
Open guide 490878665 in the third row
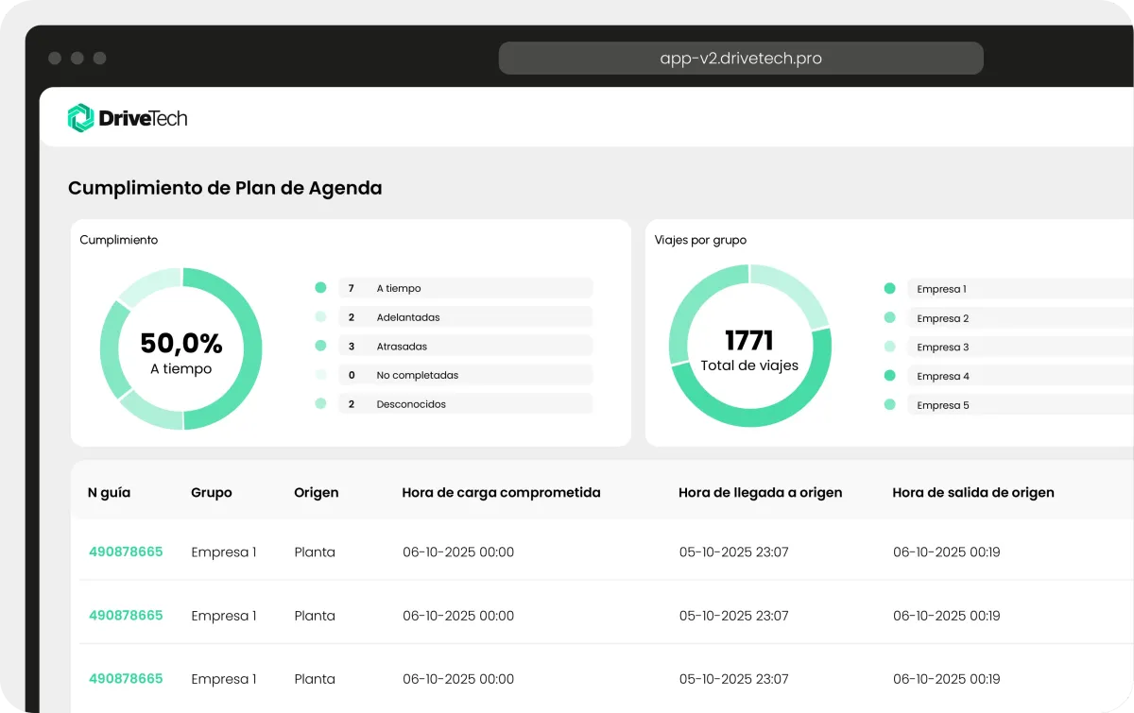[126, 678]
